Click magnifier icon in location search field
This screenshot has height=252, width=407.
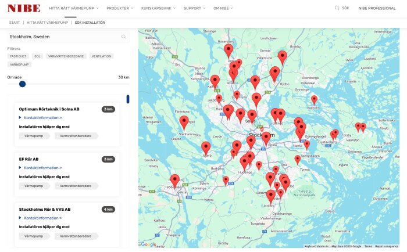coord(124,37)
